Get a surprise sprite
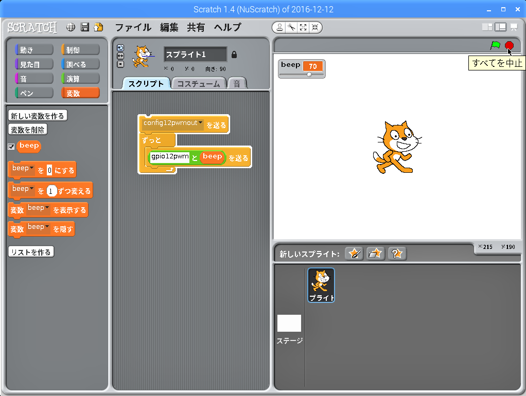Image resolution: width=526 pixels, height=396 pixels. coord(397,254)
